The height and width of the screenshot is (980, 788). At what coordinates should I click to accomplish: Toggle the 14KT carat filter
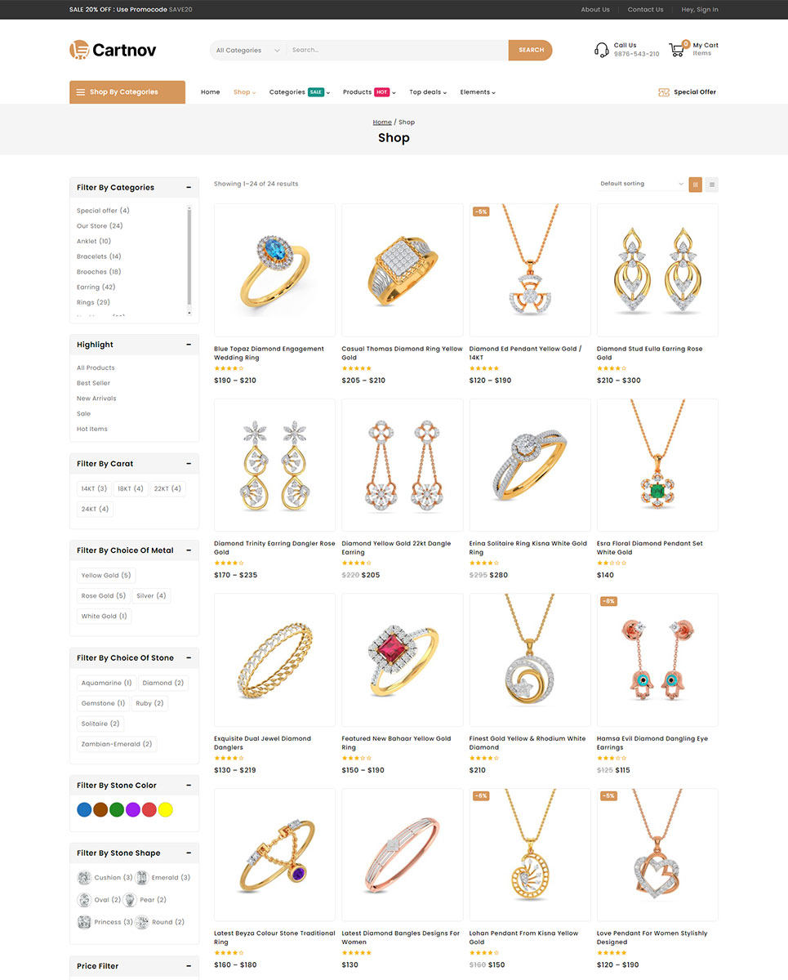click(x=94, y=488)
